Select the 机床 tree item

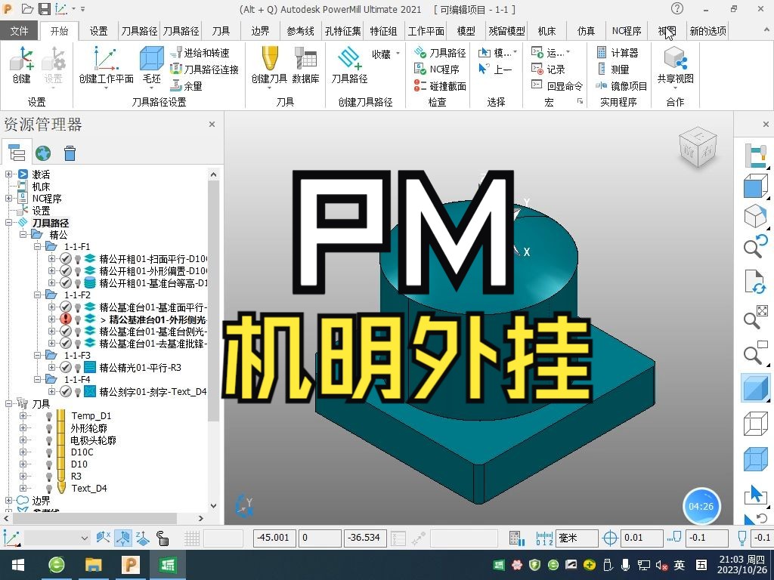click(41, 187)
